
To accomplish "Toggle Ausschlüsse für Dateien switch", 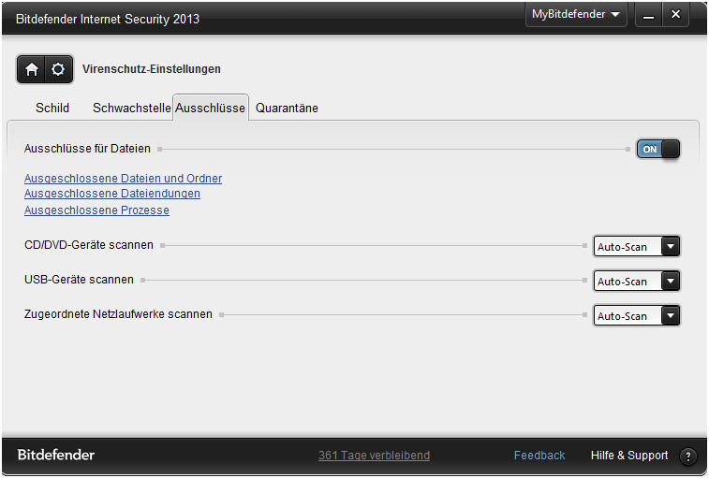I will tap(657, 149).
